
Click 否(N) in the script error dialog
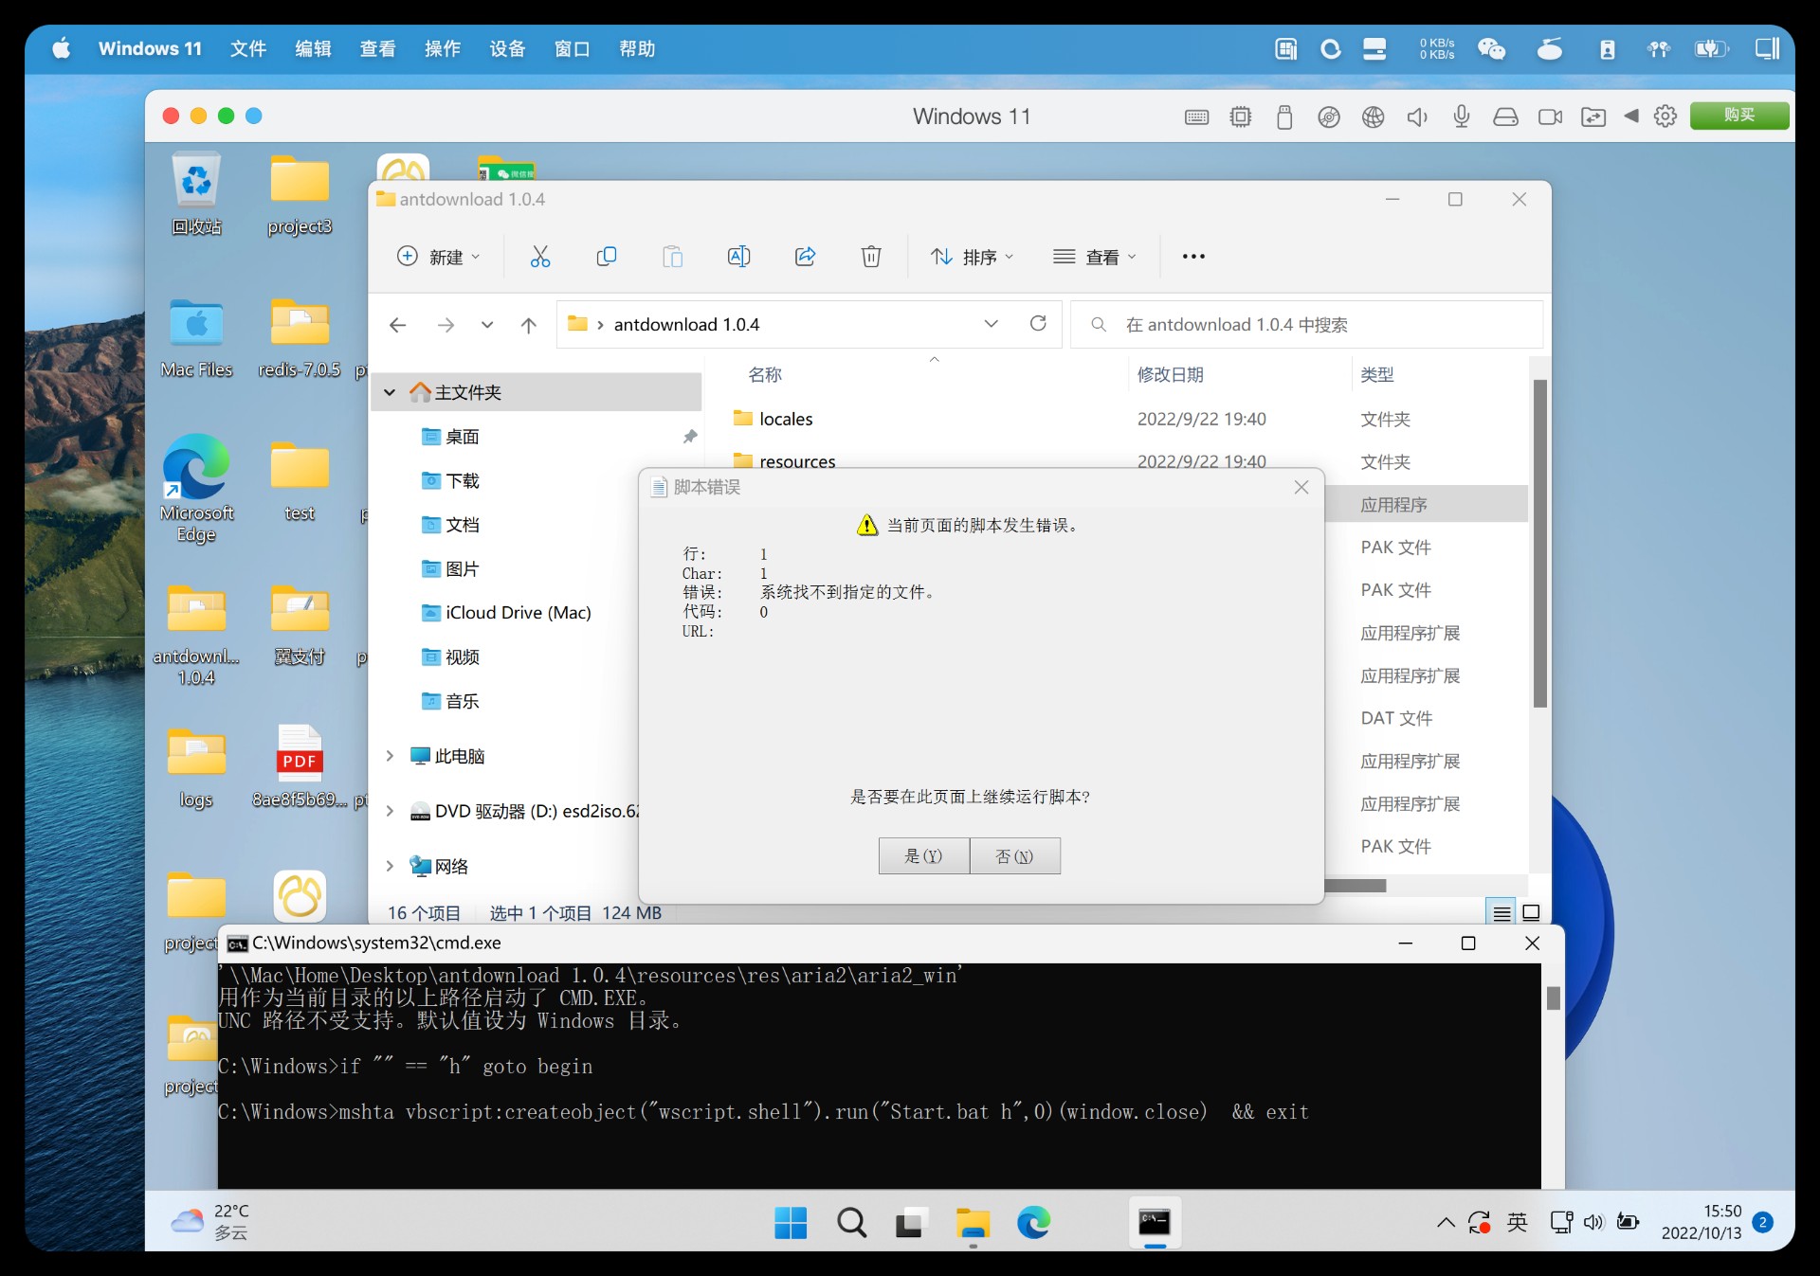(1014, 856)
